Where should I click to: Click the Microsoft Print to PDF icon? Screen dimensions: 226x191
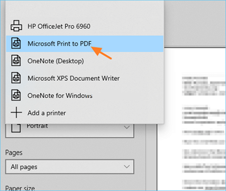coord(16,43)
